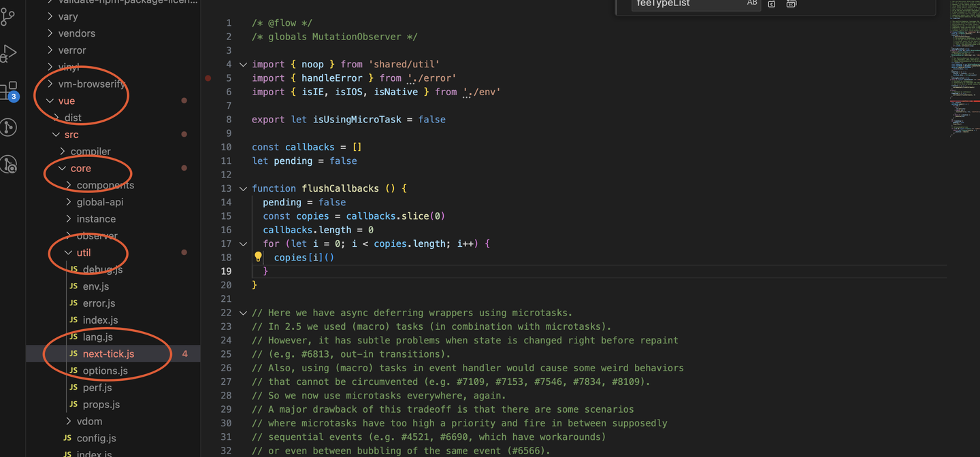Click the breakpoint dot beside line 5
Image resolution: width=980 pixels, height=457 pixels.
tap(208, 78)
